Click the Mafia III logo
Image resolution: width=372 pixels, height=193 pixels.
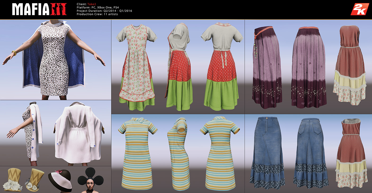(x=41, y=9)
